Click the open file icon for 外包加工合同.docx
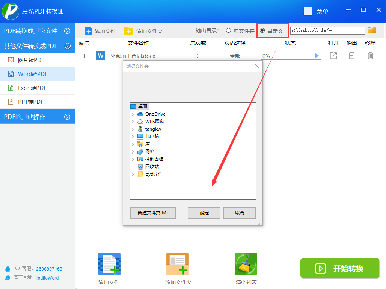The height and width of the screenshot is (289, 386). (333, 55)
